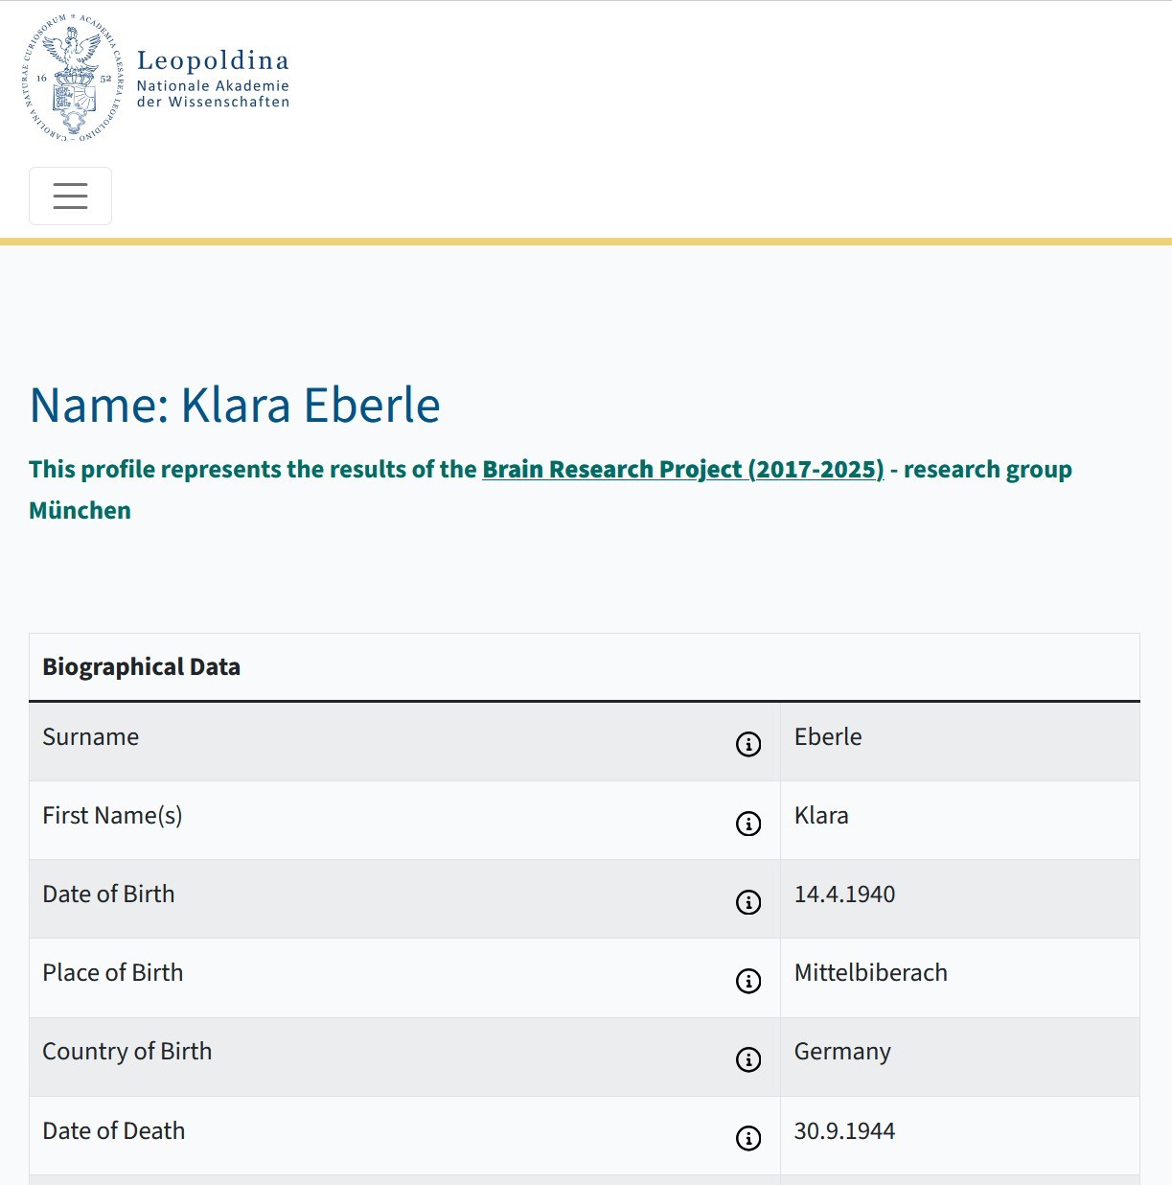Show info for the Place of Birth field
This screenshot has height=1185, width=1172.
coord(748,981)
